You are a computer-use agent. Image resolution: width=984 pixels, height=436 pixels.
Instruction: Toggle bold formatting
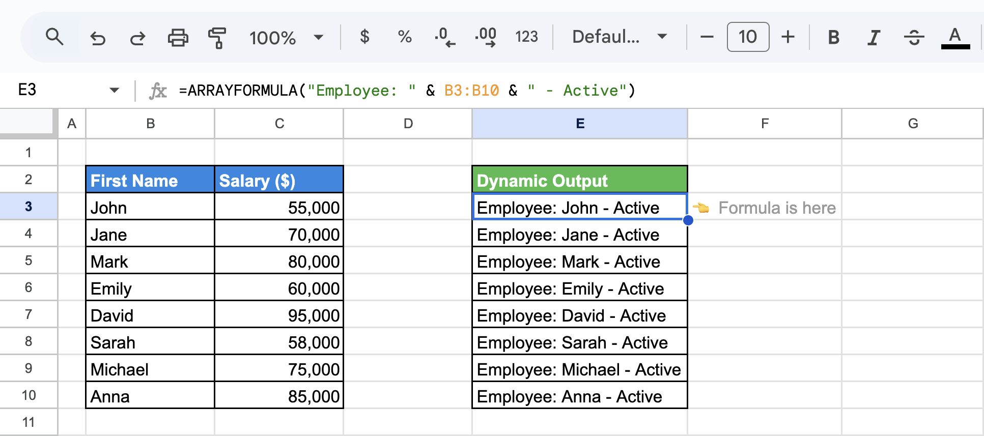point(833,37)
